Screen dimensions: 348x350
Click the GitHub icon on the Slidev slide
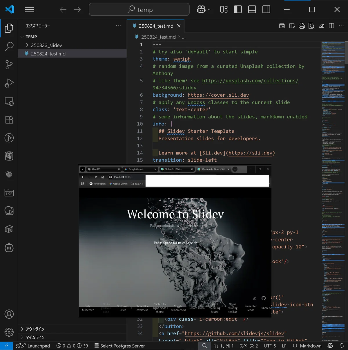coord(264,298)
